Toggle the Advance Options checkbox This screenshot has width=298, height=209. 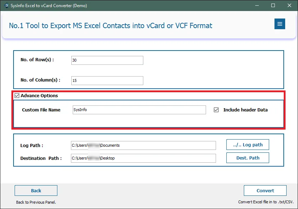tap(17, 96)
